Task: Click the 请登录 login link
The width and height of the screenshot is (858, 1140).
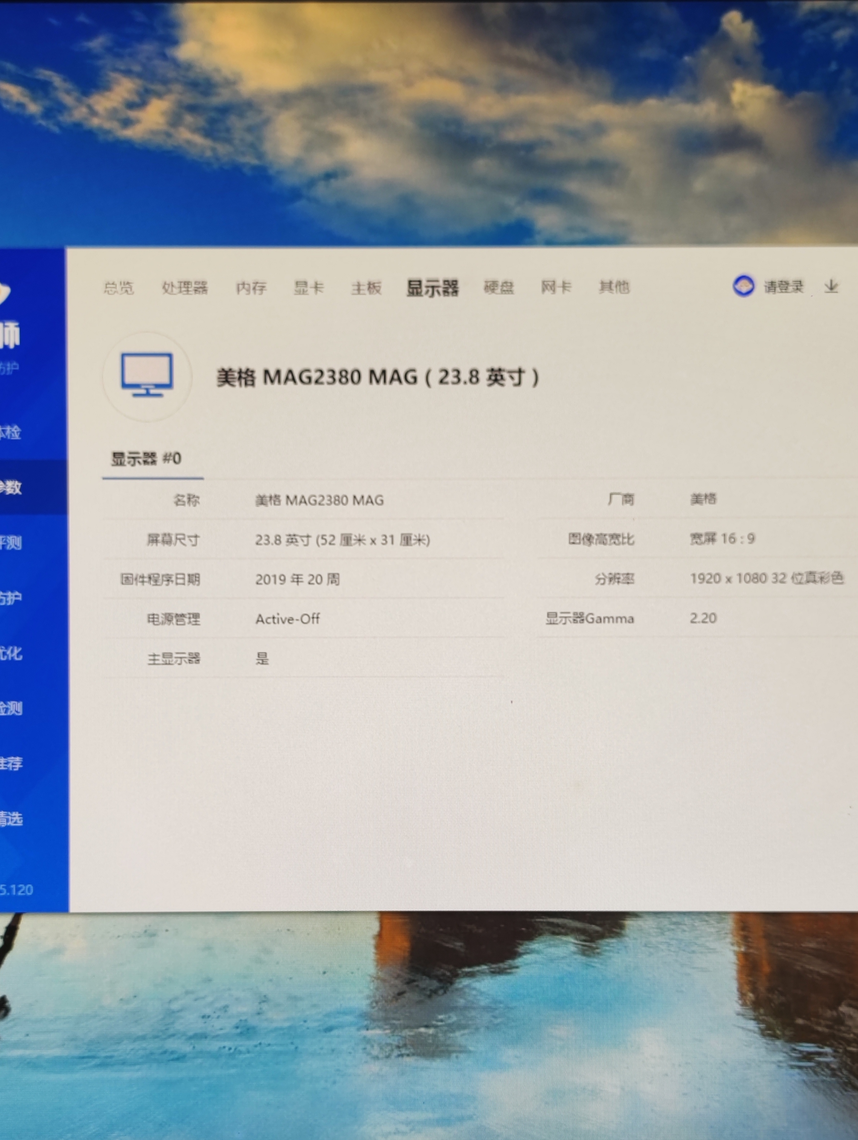Action: (783, 287)
